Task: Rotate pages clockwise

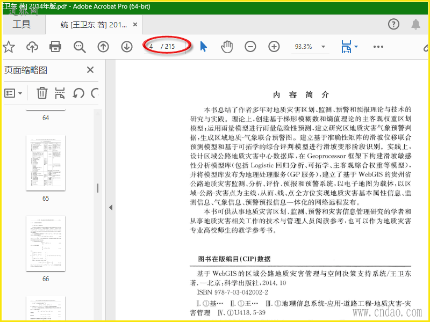Action: (95, 93)
